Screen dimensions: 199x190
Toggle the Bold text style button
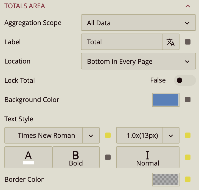(x=76, y=157)
